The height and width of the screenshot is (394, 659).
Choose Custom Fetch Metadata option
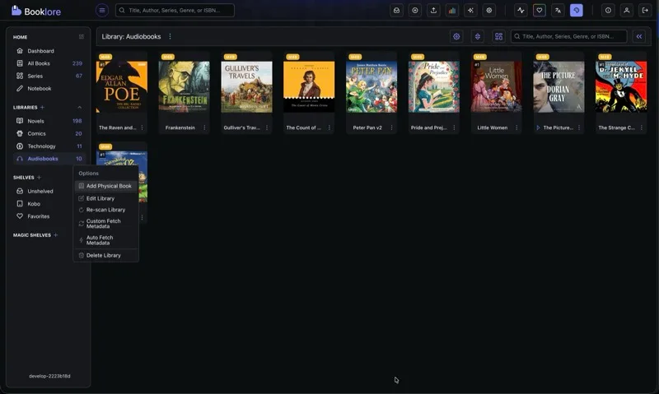(x=106, y=224)
